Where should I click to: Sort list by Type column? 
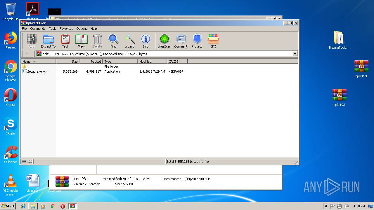120,61
